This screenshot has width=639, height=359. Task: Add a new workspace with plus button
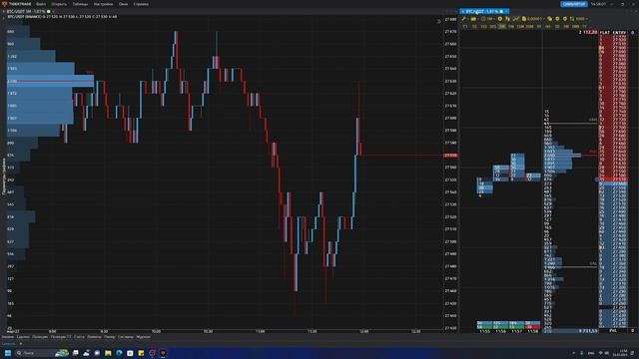[21, 344]
